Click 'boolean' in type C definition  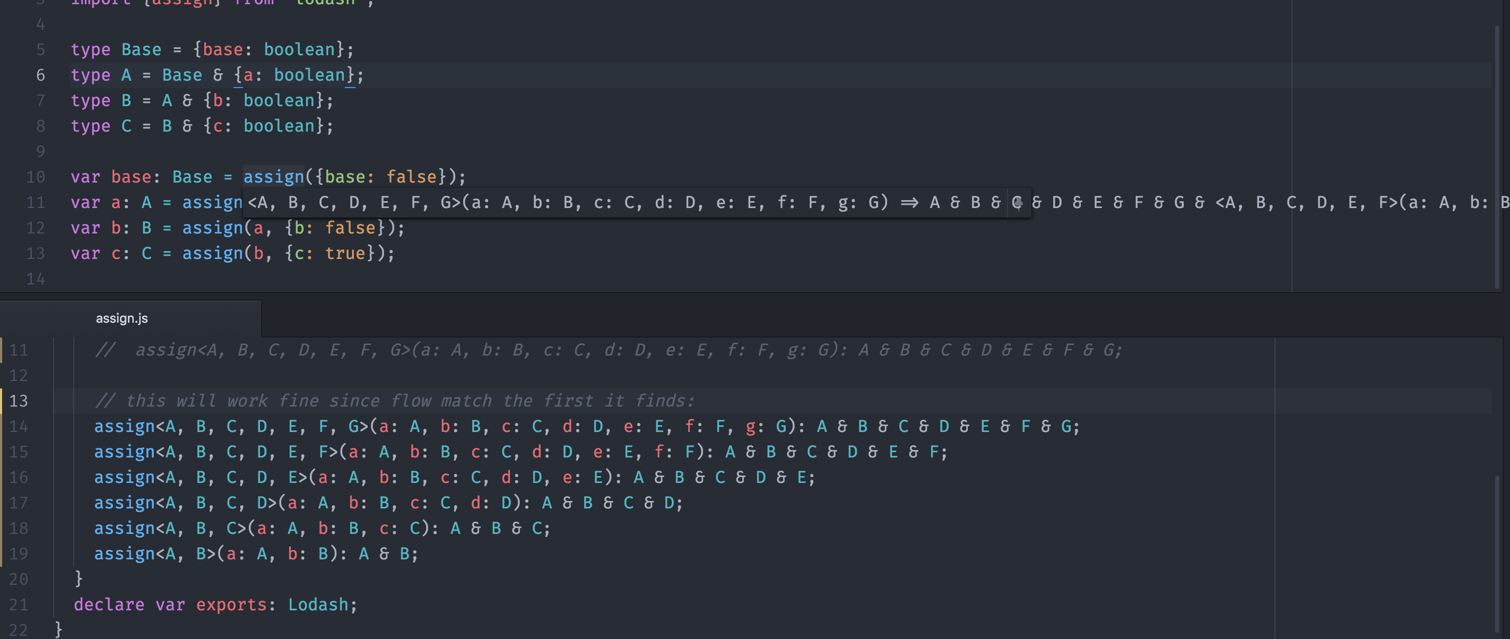pos(279,126)
